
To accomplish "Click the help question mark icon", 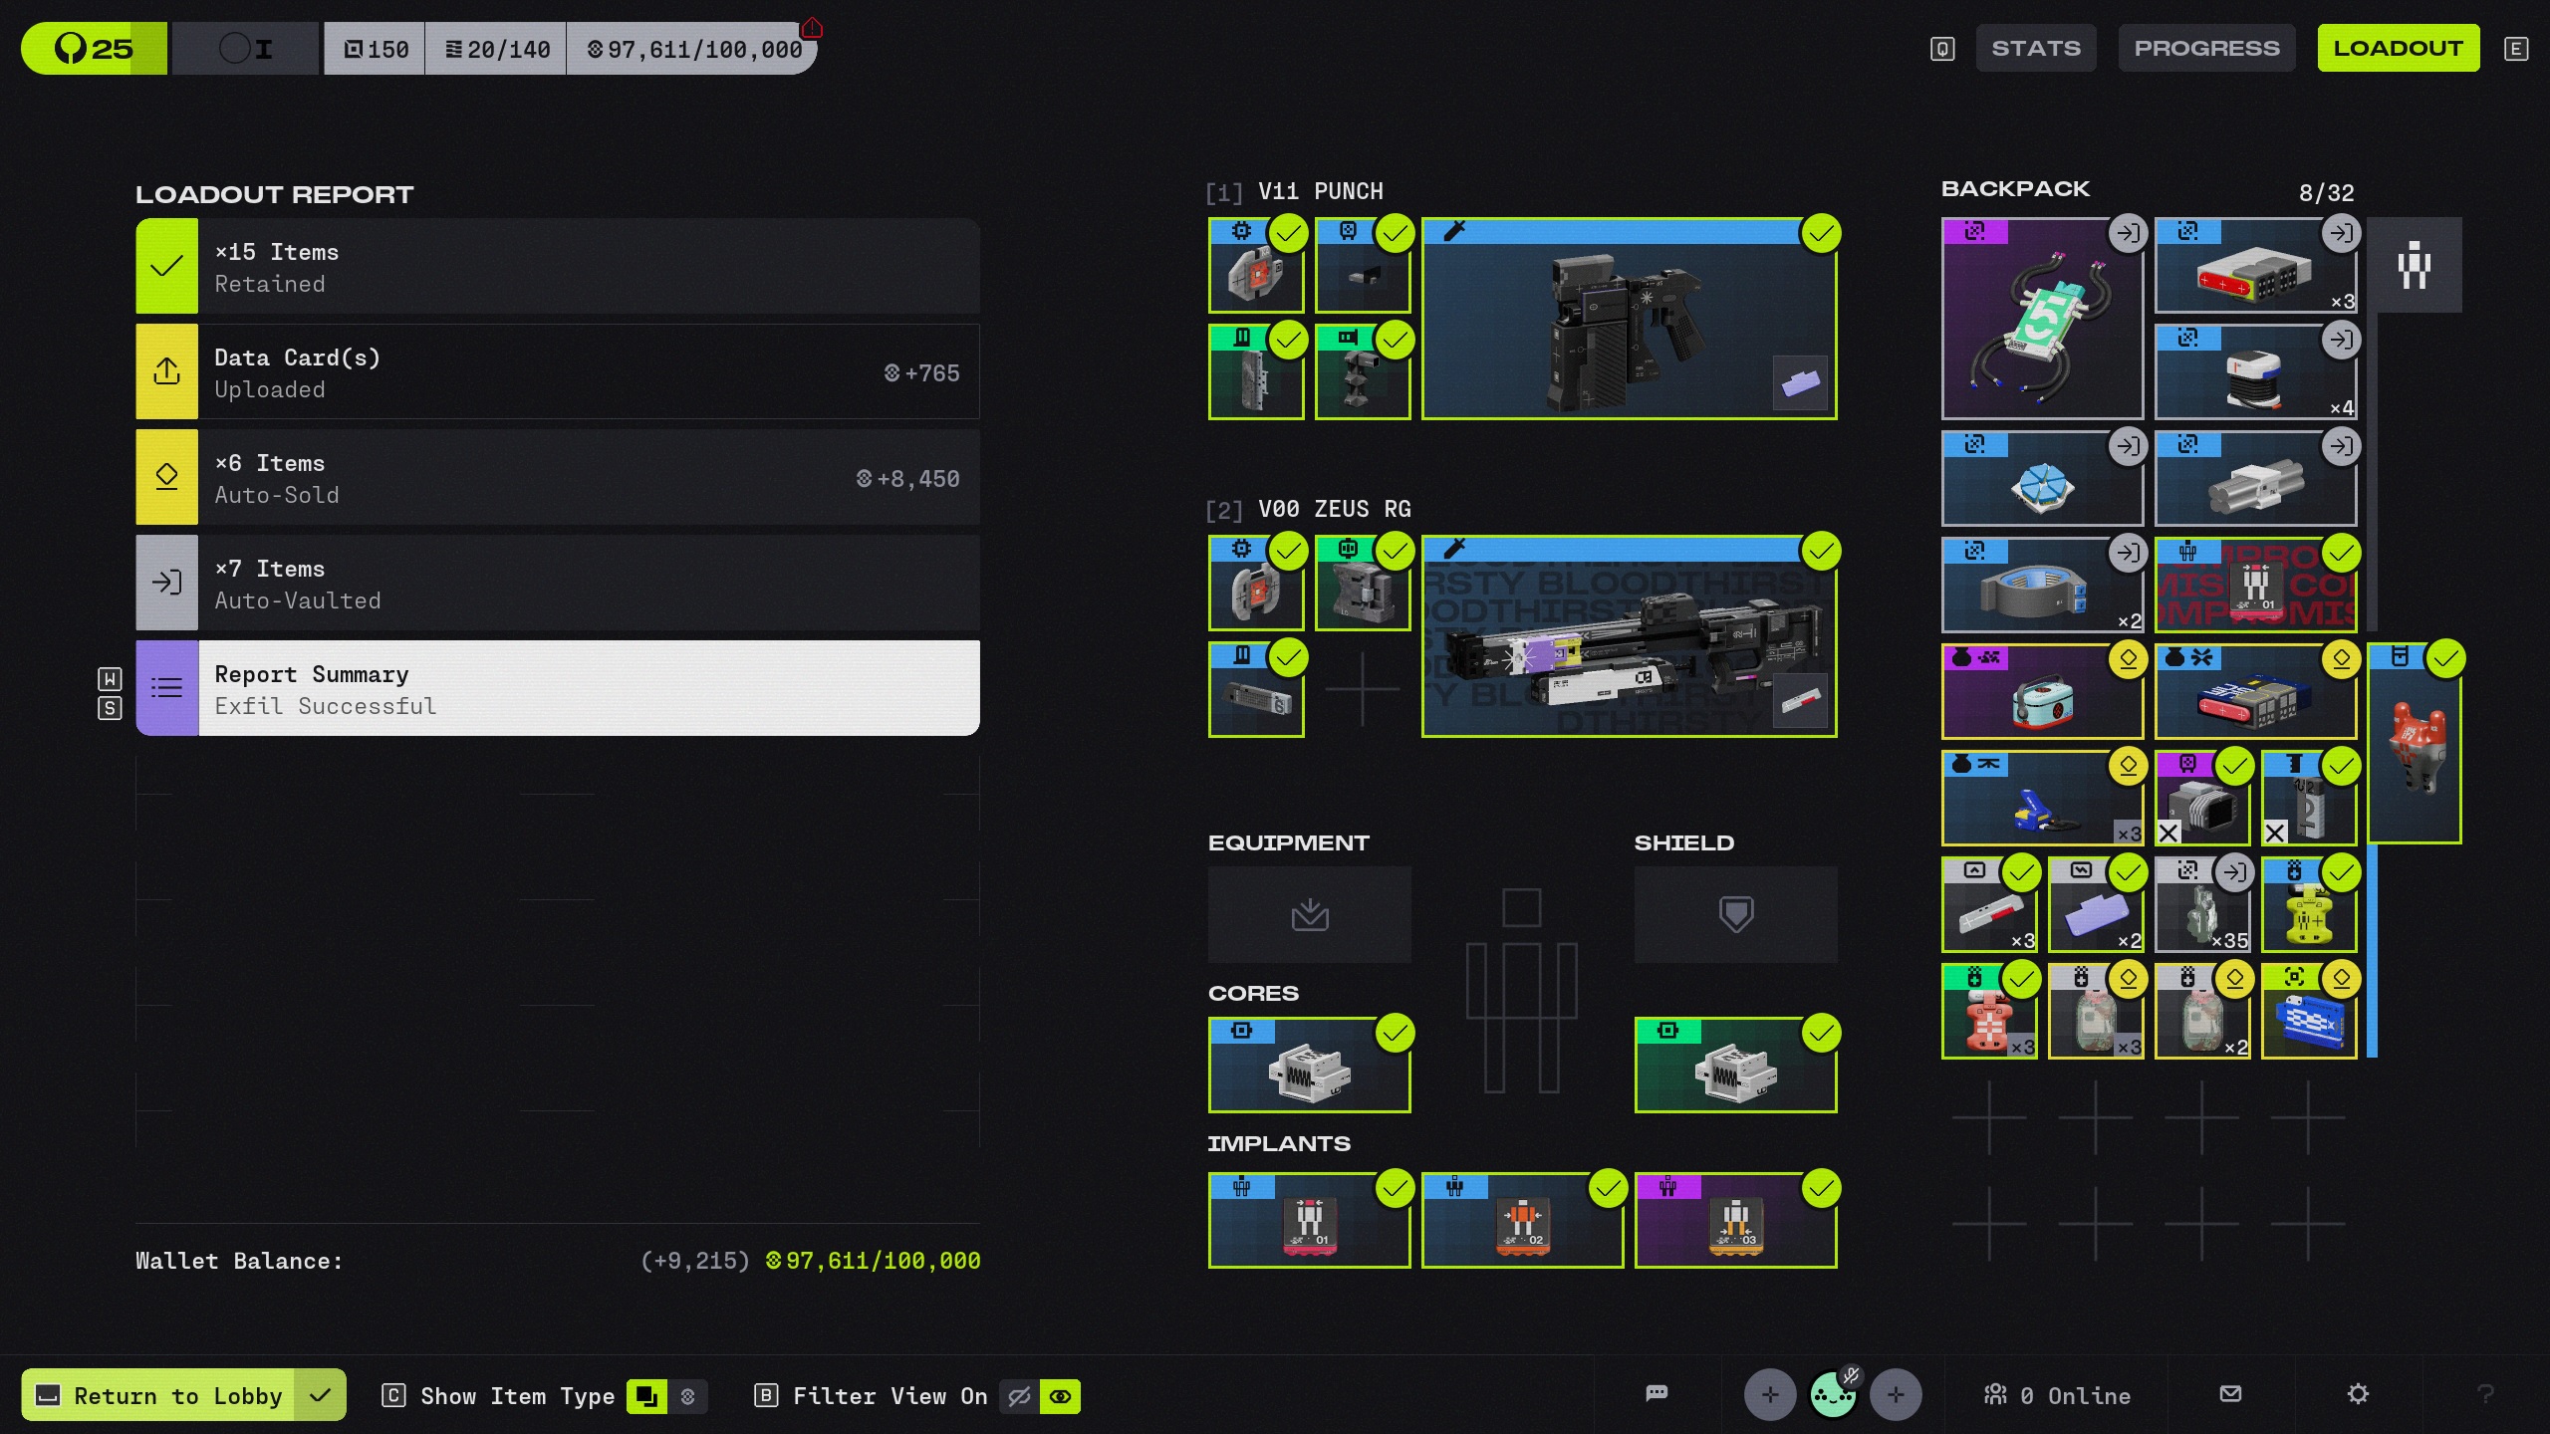I will (2485, 1394).
